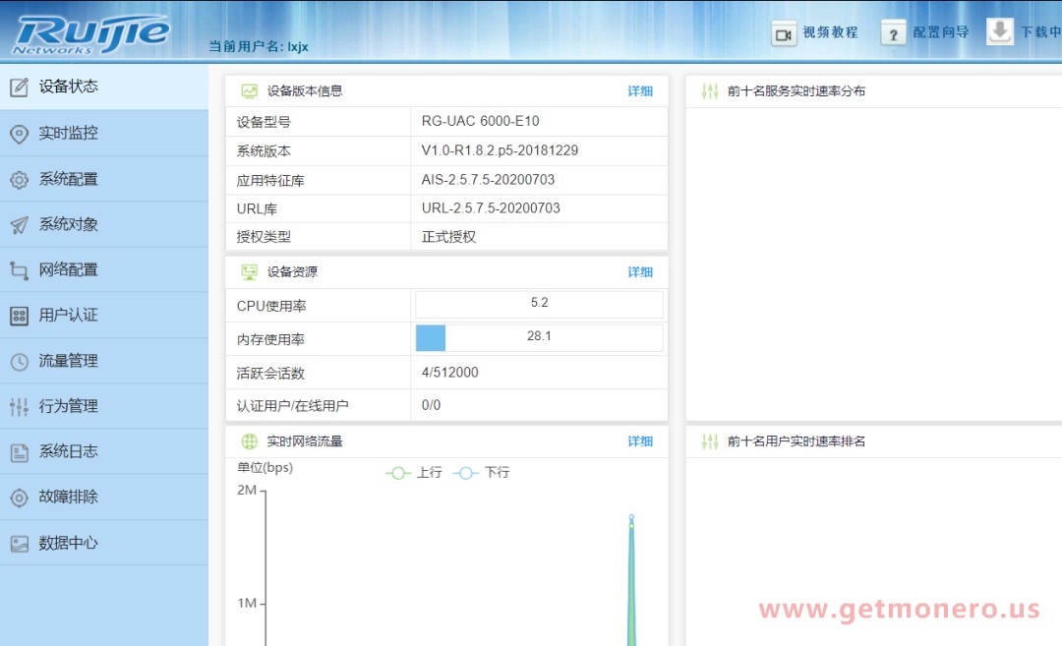
Task: Click the 流量管理 clock icon
Action: pos(19,362)
